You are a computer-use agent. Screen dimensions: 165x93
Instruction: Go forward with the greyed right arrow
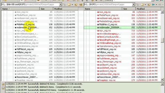click(160, 5)
